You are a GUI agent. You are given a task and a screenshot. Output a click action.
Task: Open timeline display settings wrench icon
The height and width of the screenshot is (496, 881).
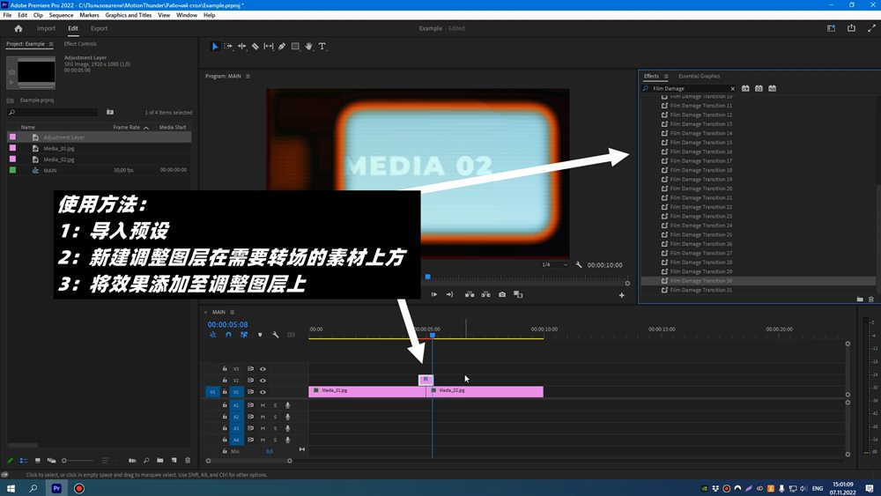[276, 335]
